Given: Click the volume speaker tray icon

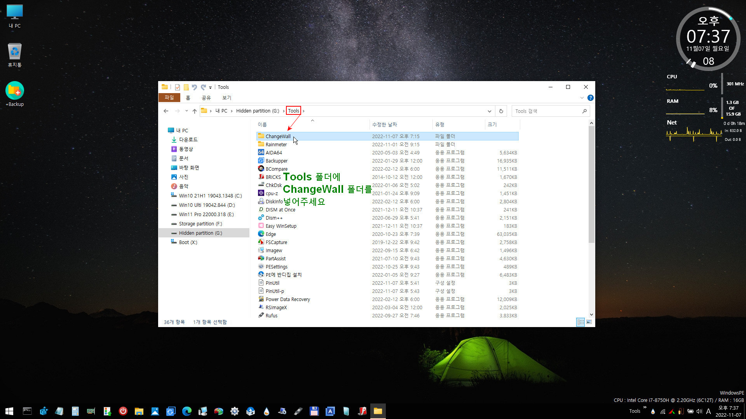Looking at the screenshot, I should pos(699,411).
